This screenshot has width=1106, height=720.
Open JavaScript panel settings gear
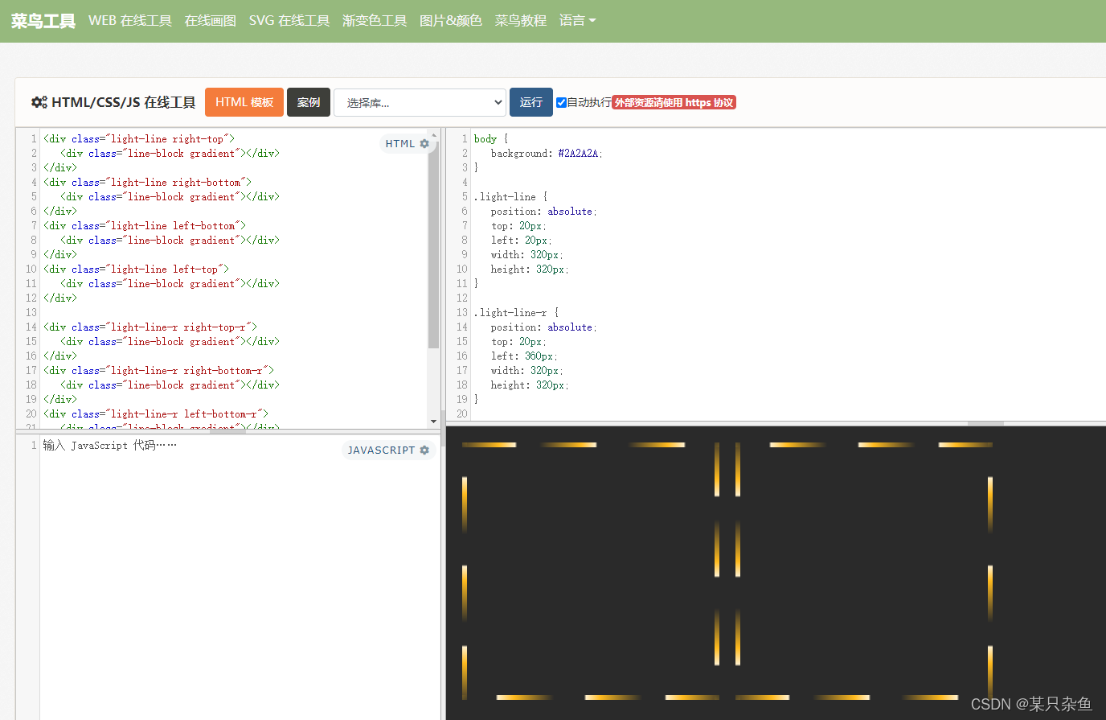tap(424, 450)
